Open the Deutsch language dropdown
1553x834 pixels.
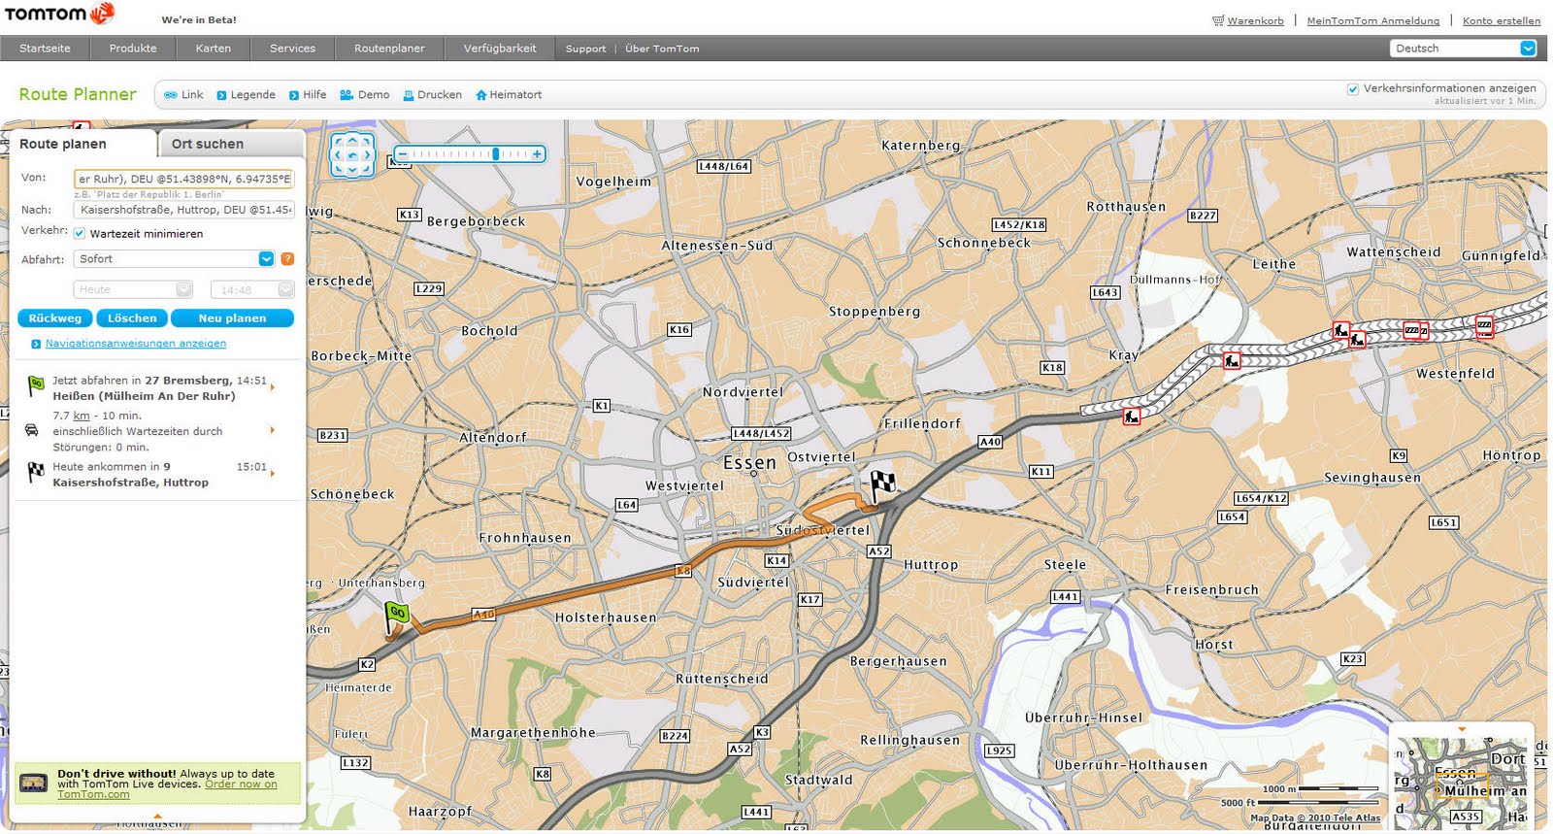tap(1465, 49)
